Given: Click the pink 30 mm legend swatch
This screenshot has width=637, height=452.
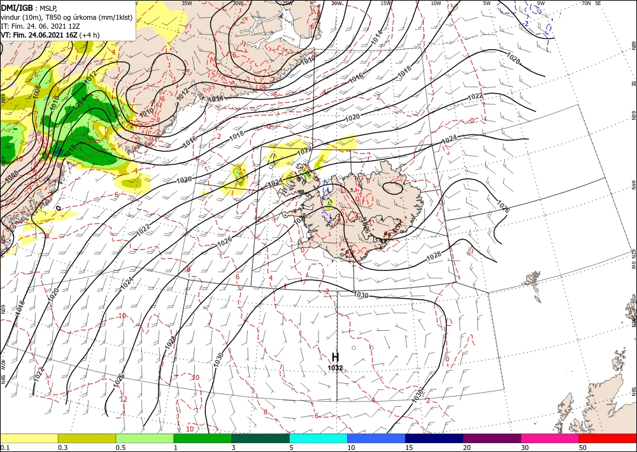Looking at the screenshot, I should coord(550,438).
